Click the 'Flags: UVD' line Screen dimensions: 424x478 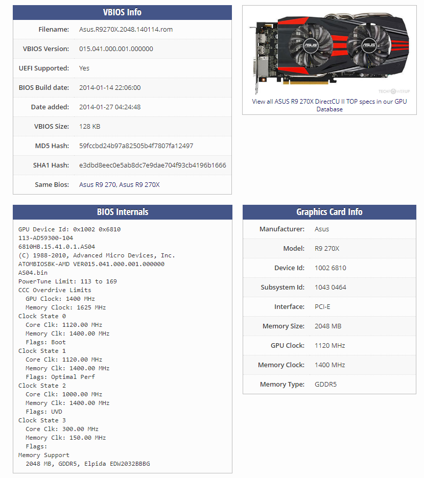(x=44, y=412)
